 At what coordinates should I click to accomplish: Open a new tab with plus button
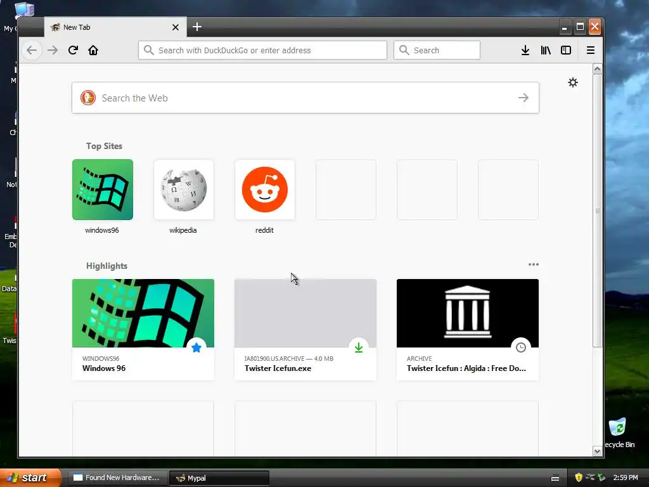[x=197, y=27]
